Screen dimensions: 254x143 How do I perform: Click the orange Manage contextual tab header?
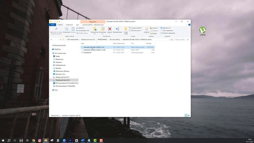(x=93, y=21)
